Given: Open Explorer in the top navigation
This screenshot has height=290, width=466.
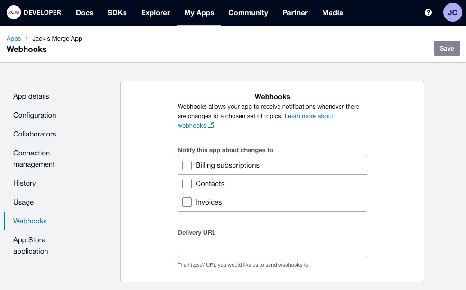Looking at the screenshot, I should (155, 13).
